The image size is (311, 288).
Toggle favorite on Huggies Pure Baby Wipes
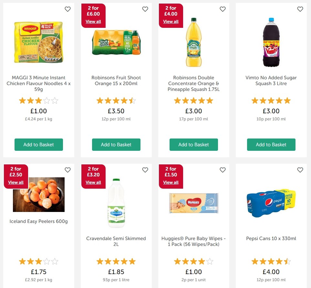click(223, 170)
